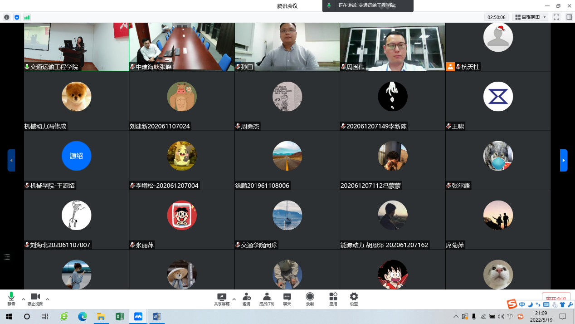
Task: Open the grid view layout dropdown
Action: 530,17
